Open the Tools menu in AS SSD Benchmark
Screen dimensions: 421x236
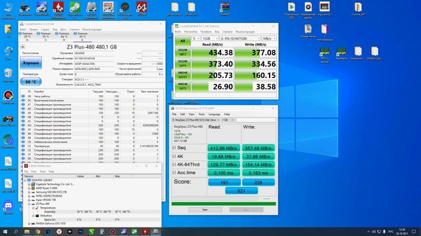202,114
